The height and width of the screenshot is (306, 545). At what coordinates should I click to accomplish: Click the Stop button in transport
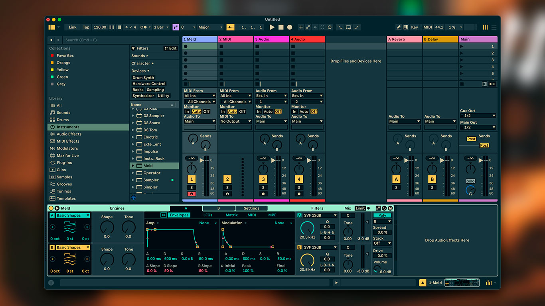coord(281,27)
